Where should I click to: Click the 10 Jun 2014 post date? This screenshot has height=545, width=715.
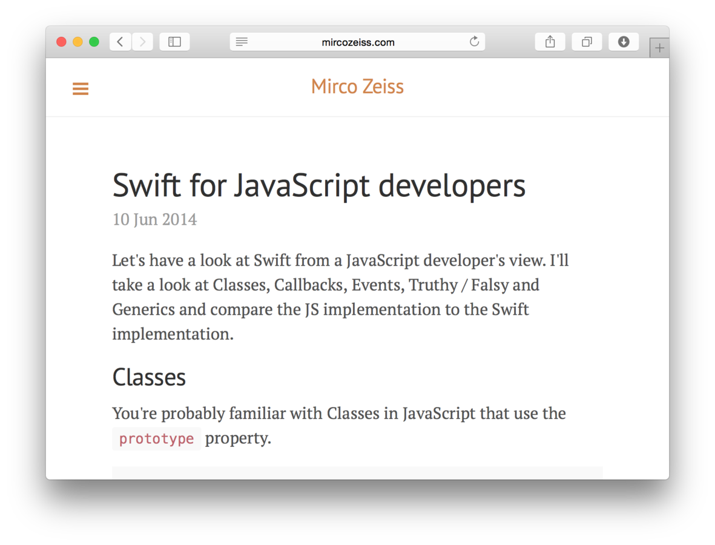(x=154, y=219)
